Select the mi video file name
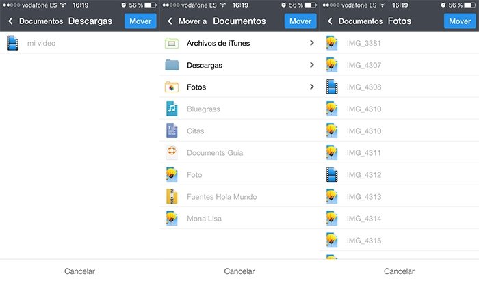 click(41, 43)
